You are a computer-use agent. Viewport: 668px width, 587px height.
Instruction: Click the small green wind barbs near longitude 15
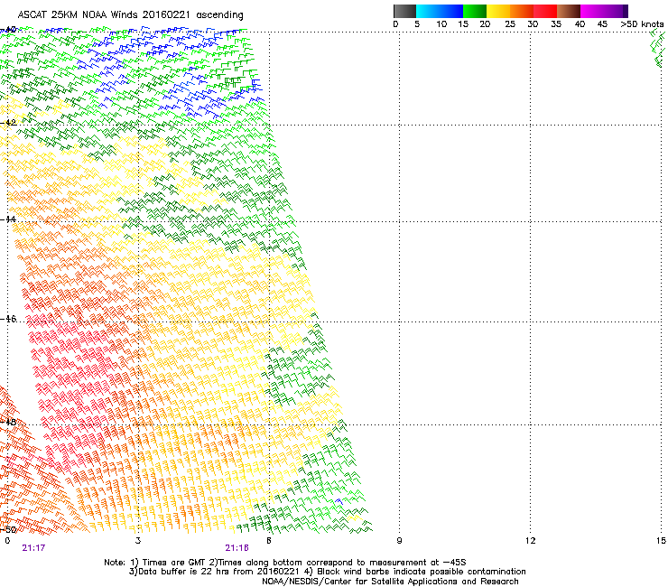[x=659, y=48]
